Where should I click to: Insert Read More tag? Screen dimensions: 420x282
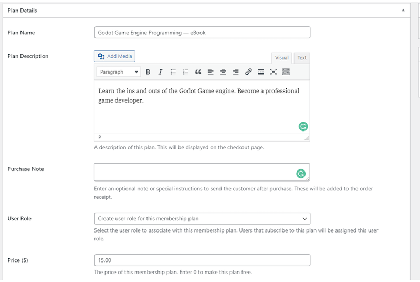point(261,72)
